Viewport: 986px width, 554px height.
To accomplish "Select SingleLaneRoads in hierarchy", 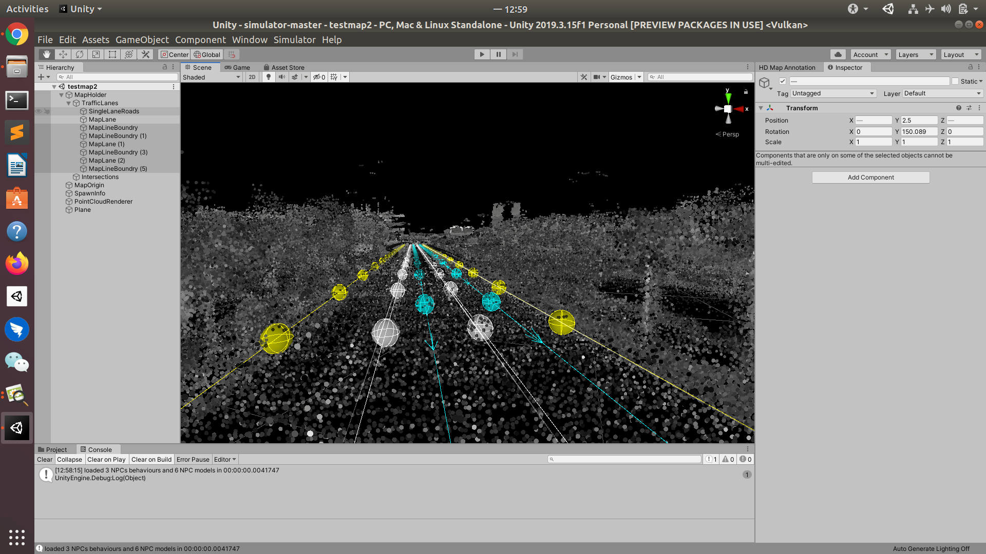I will pos(113,111).
